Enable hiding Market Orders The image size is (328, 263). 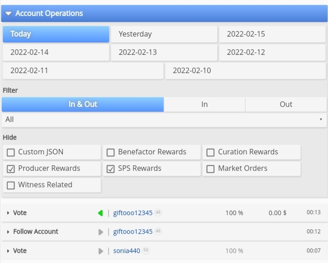tap(210, 169)
